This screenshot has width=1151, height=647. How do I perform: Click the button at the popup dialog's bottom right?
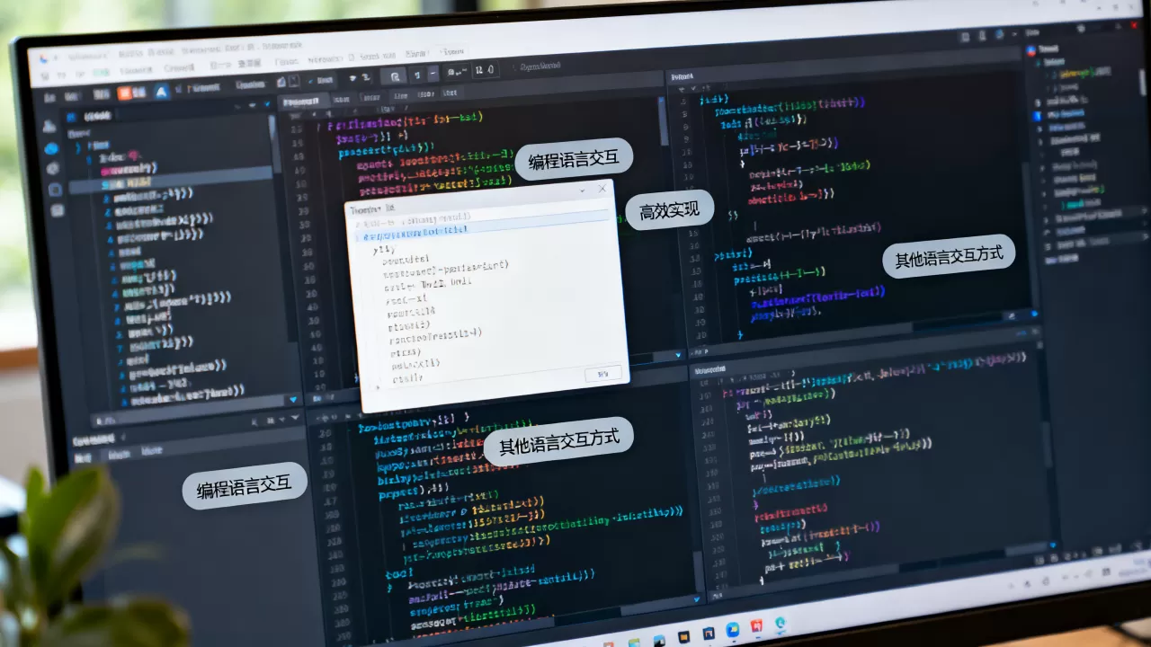602,373
